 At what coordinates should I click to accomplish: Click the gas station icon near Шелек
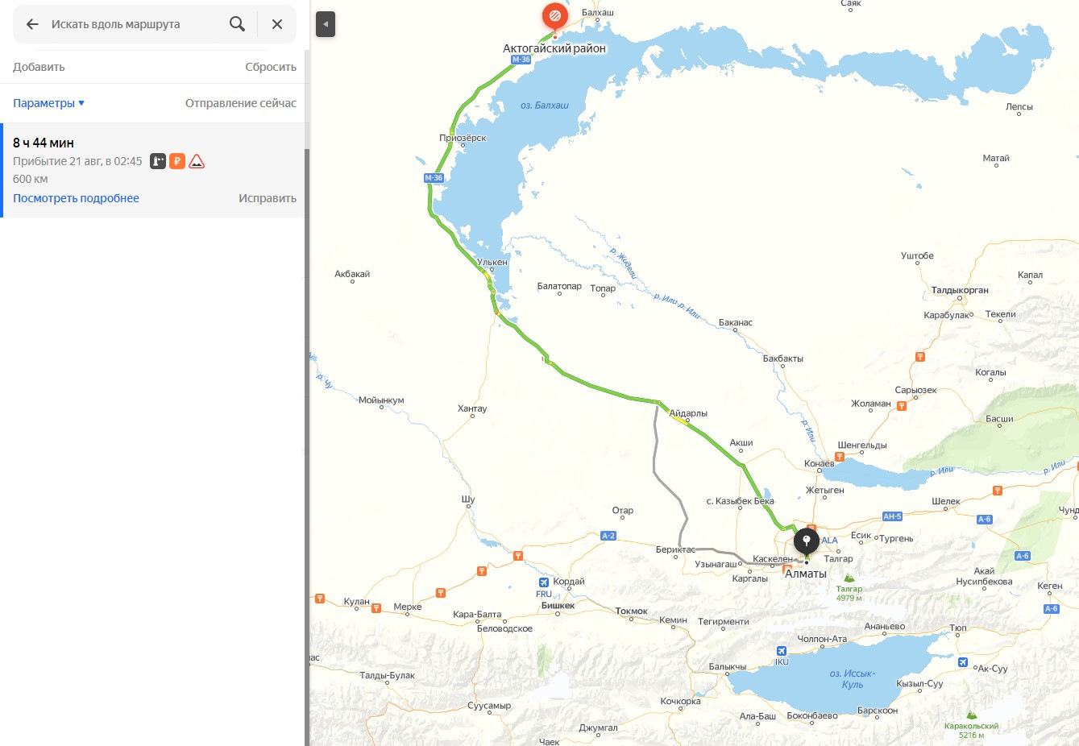[998, 490]
